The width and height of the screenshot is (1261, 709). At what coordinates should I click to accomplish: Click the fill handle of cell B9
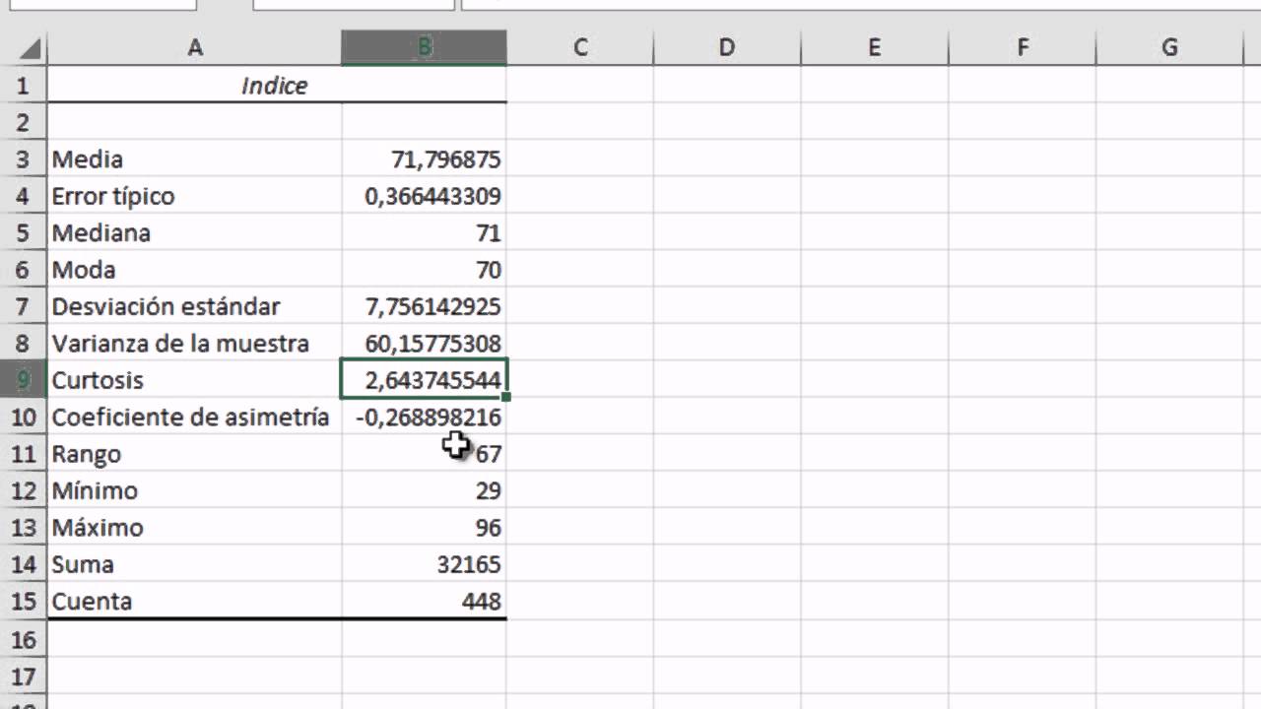pos(507,398)
